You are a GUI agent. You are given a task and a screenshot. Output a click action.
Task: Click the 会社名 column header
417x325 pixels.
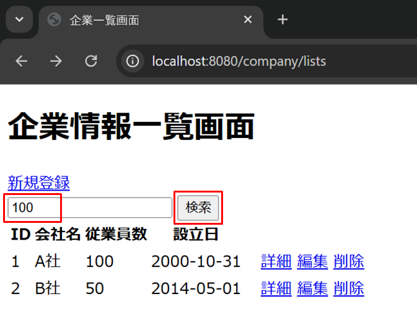coord(58,235)
